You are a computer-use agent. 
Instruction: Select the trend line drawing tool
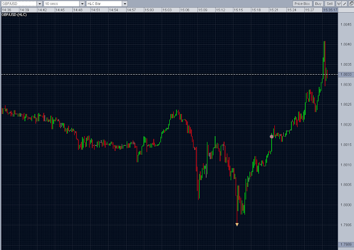click(x=345, y=4)
